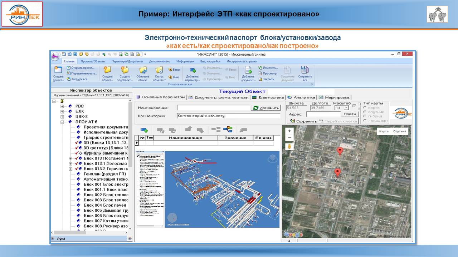Click the Сохранить все ribbon icon

click(305, 70)
